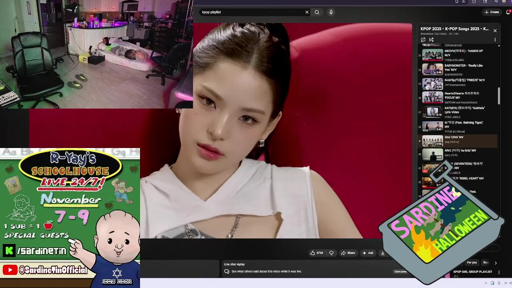Open playlist panel more options menu
Viewport: 512px width, 288px height.
click(495, 40)
